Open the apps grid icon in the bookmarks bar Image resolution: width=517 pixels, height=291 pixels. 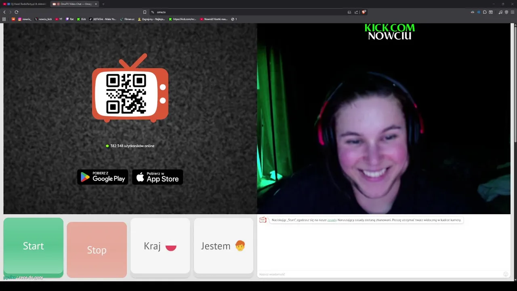(x=4, y=19)
